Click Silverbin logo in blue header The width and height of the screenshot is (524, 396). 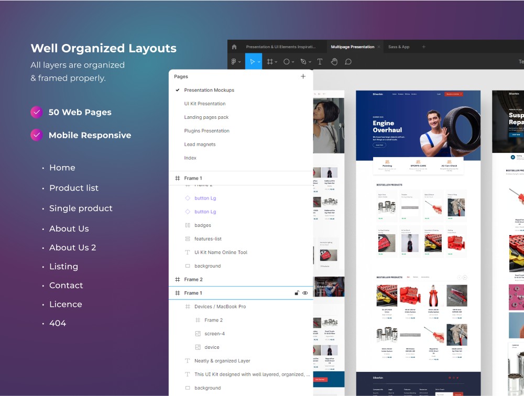tap(378, 94)
